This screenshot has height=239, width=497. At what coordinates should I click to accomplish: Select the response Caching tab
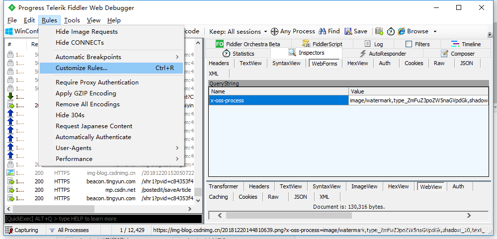point(218,197)
